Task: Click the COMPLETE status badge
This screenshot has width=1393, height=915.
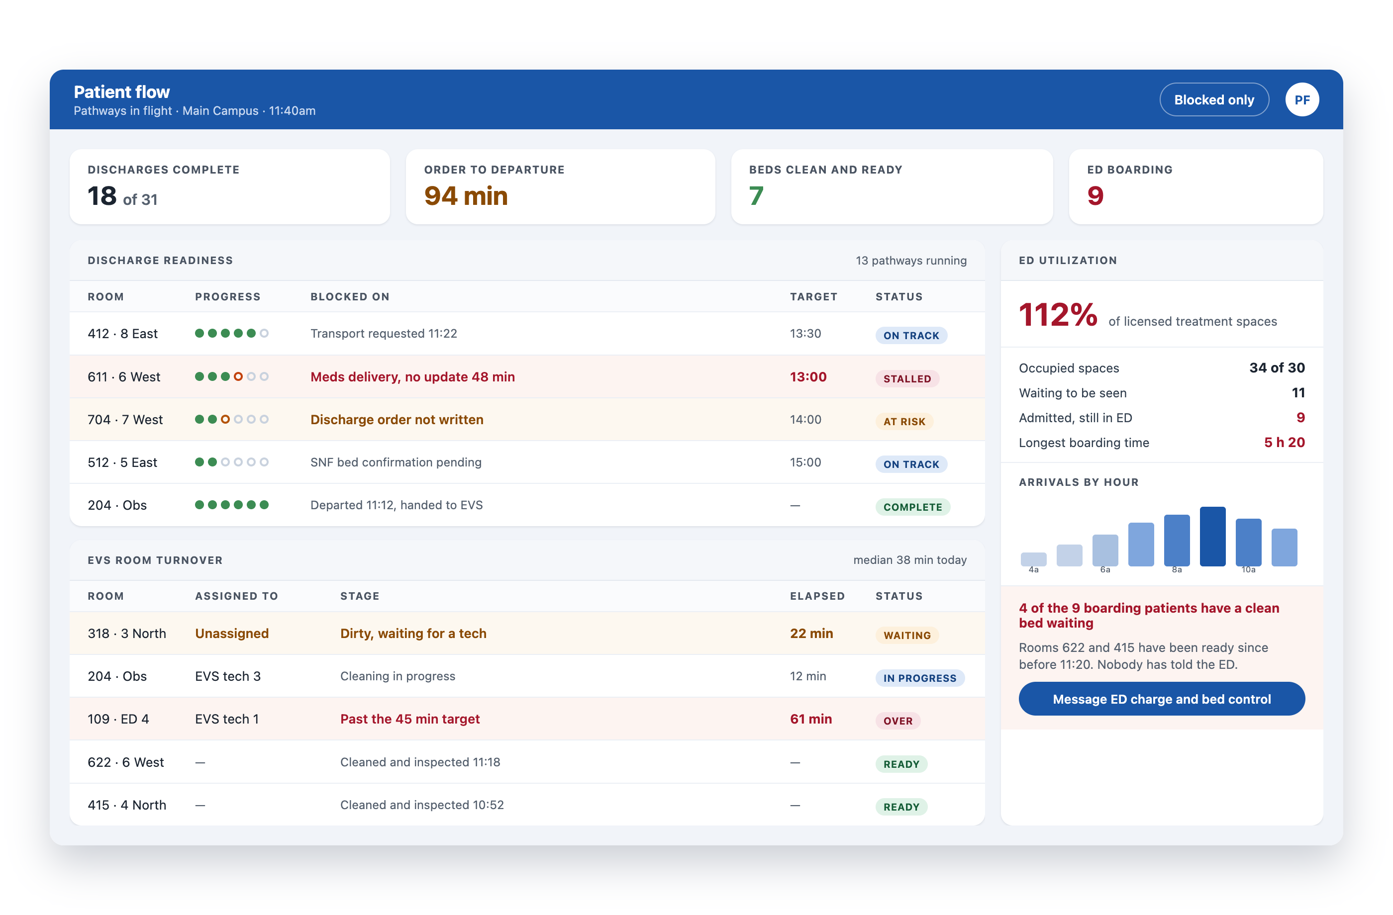Action: pos(912,507)
